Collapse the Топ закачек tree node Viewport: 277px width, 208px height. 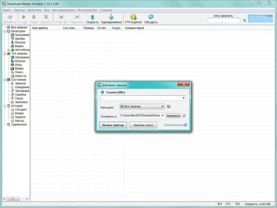tap(5, 54)
